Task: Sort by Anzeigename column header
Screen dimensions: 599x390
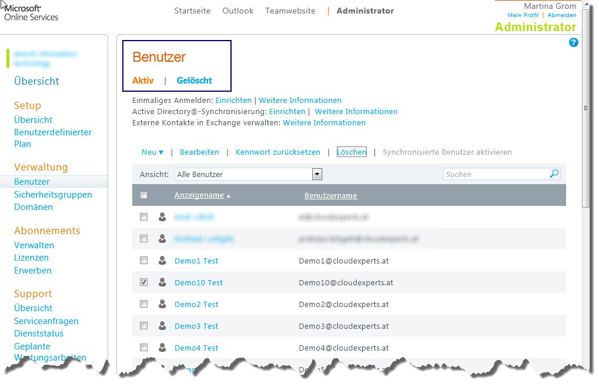Action: coord(199,195)
